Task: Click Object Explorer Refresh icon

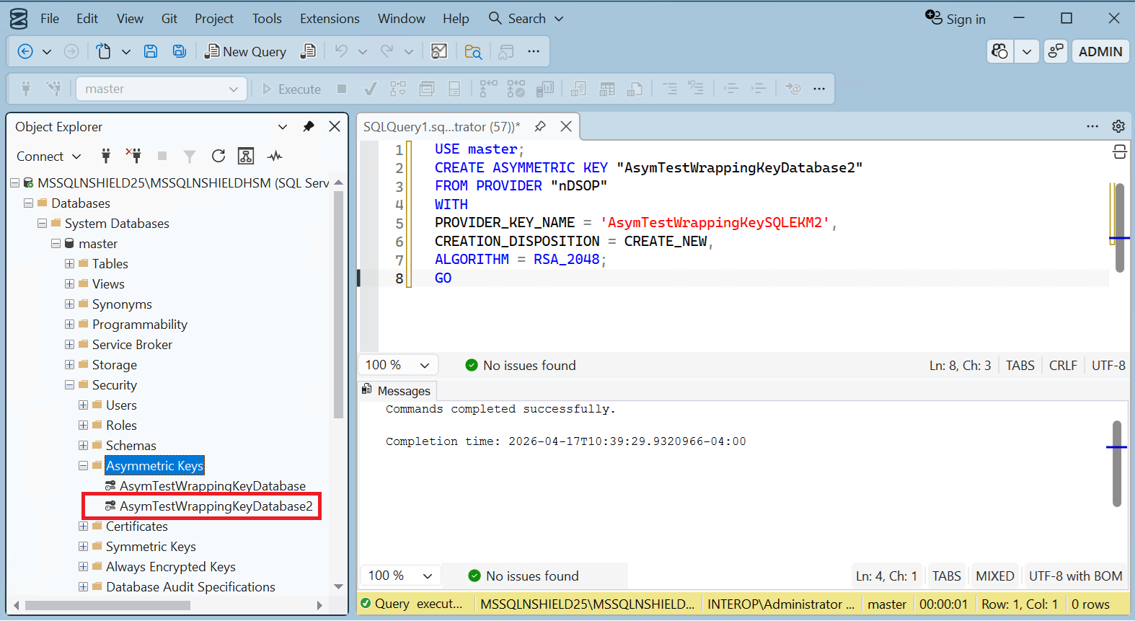Action: tap(218, 156)
